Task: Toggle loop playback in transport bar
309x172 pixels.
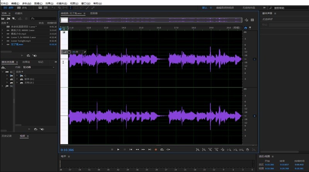Action: [162, 149]
